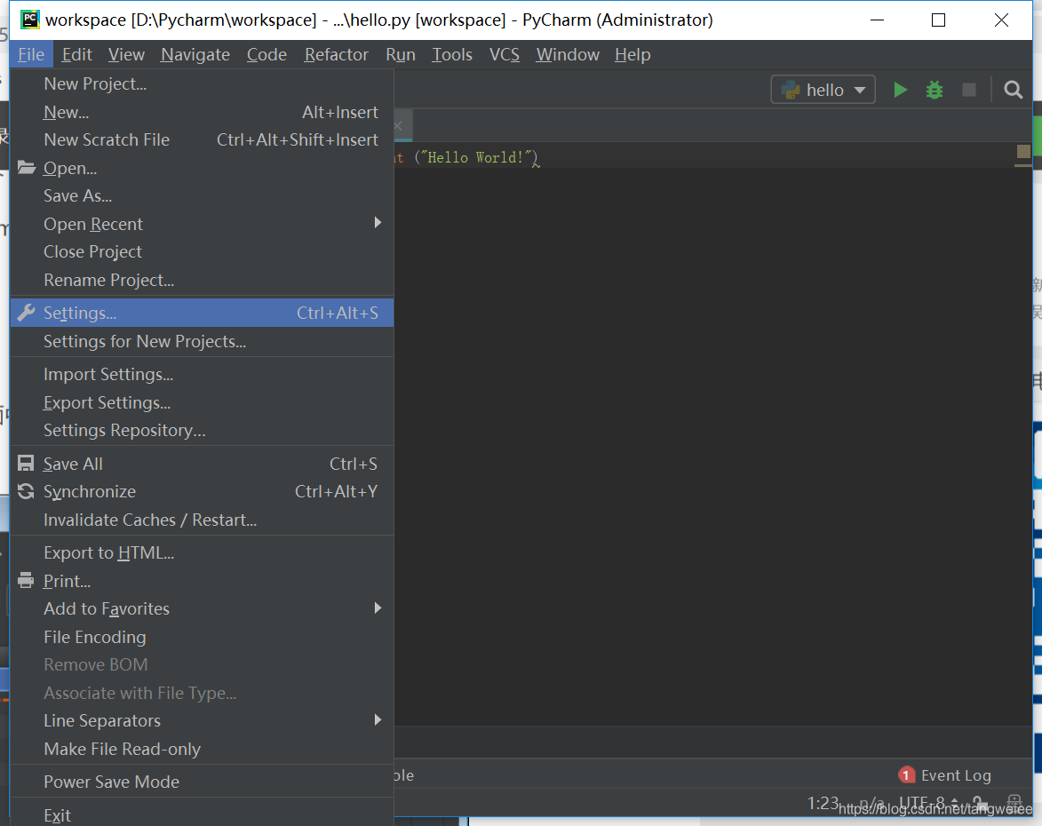Open the View menu
The image size is (1042, 826).
click(x=126, y=54)
